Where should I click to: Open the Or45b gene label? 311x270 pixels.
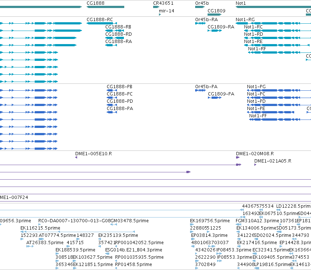tap(202, 3)
